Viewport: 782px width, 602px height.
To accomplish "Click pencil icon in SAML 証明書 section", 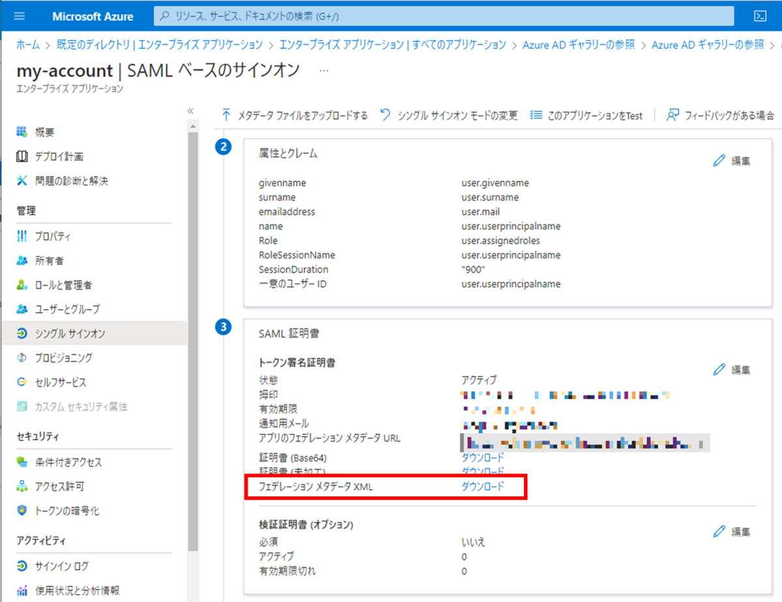I will [x=719, y=370].
